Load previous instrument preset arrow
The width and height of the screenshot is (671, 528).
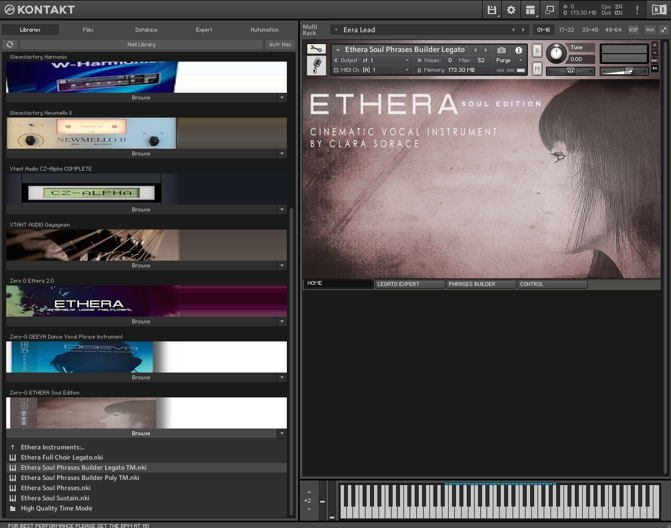tap(475, 50)
